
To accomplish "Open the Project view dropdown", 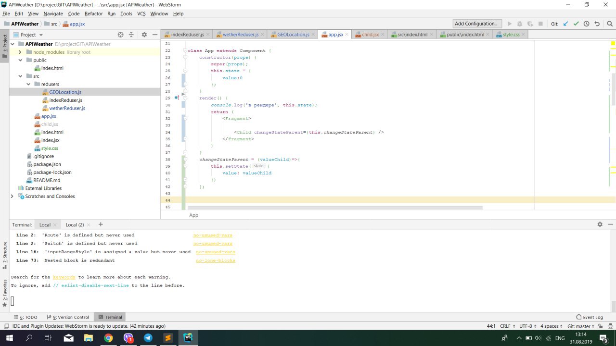I will [41, 35].
